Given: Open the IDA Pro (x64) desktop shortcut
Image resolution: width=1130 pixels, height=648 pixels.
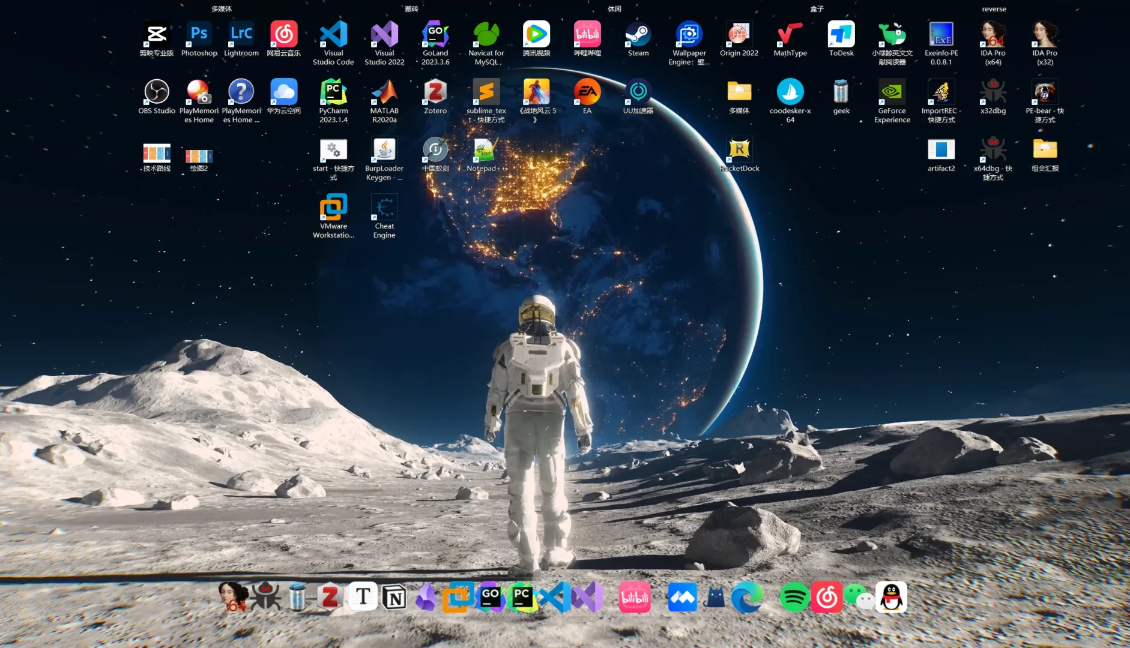Looking at the screenshot, I should (x=993, y=43).
